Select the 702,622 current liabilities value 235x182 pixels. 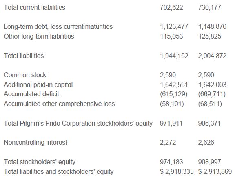[171, 7]
